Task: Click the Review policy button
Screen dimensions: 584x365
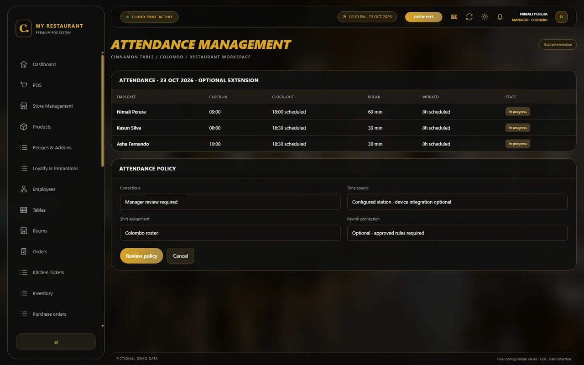Action: tap(141, 256)
